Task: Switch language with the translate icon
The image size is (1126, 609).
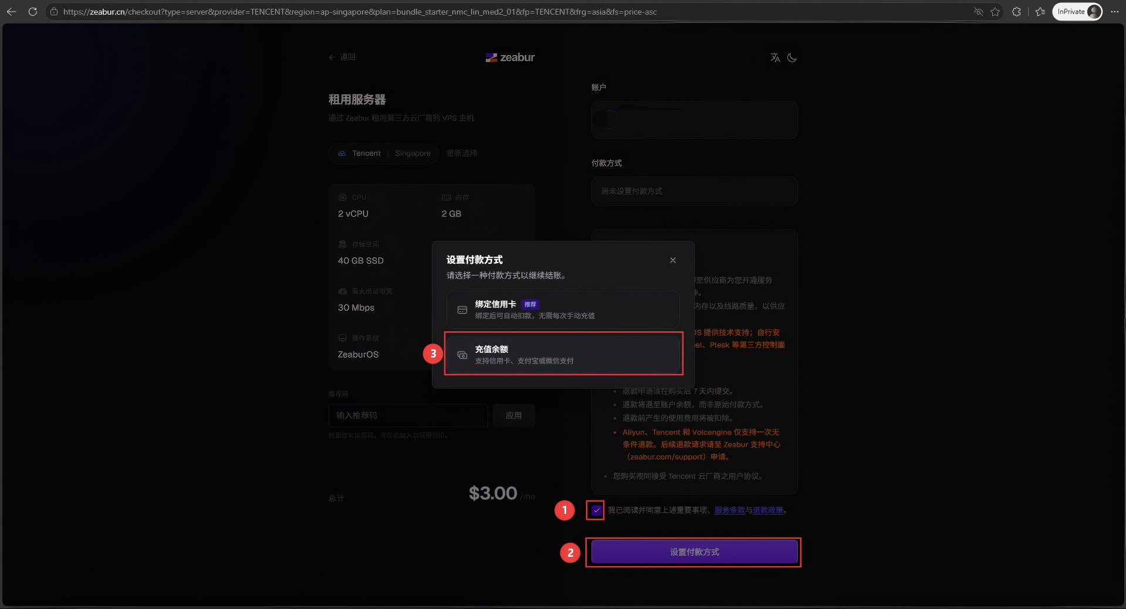Action: (x=775, y=57)
